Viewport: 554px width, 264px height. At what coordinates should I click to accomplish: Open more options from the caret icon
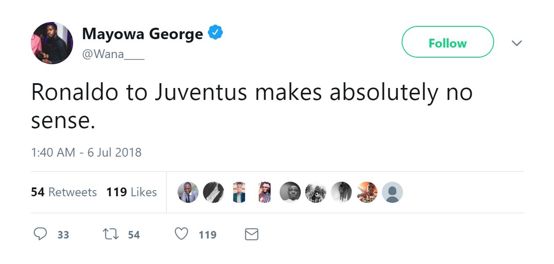(x=517, y=43)
